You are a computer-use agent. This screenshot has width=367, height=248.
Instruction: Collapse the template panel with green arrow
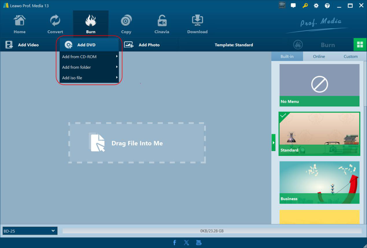point(273,142)
